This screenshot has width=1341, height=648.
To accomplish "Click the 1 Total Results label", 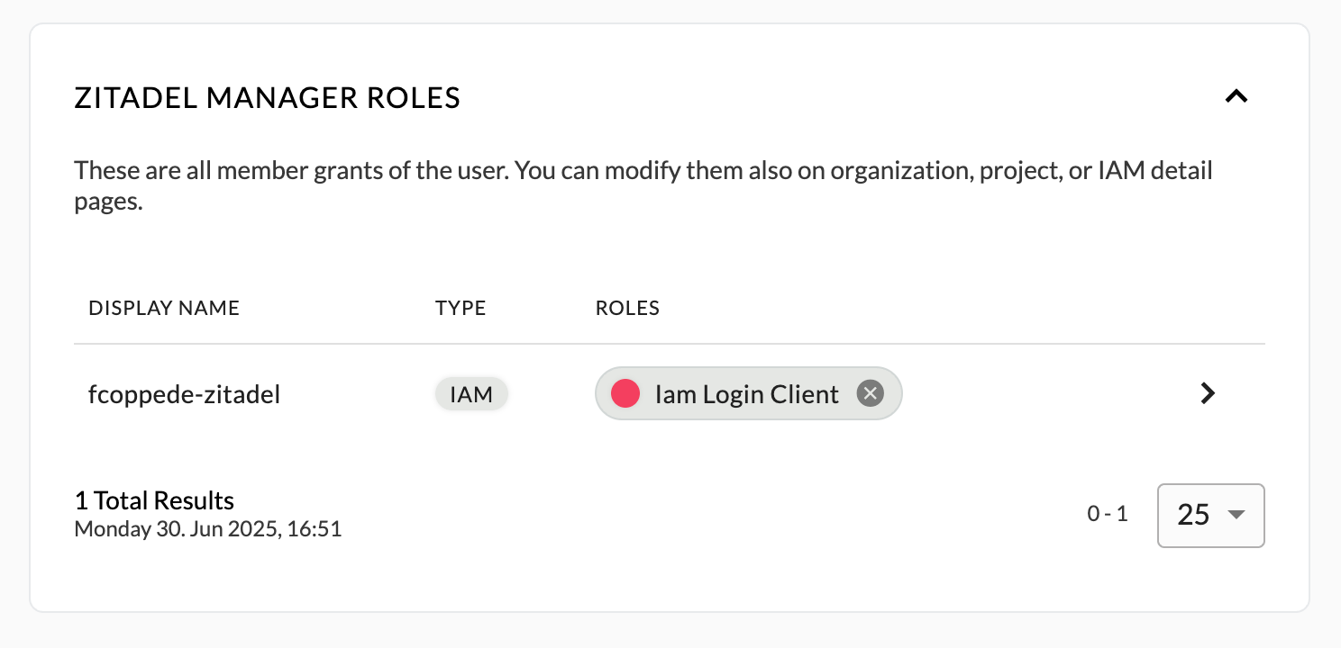I will tap(154, 500).
